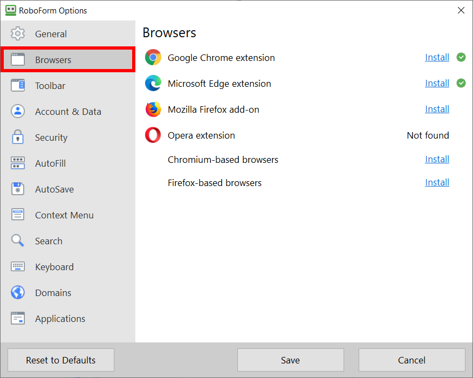Image resolution: width=473 pixels, height=378 pixels.
Task: Click the Applications window icon
Action: pyautogui.click(x=18, y=318)
